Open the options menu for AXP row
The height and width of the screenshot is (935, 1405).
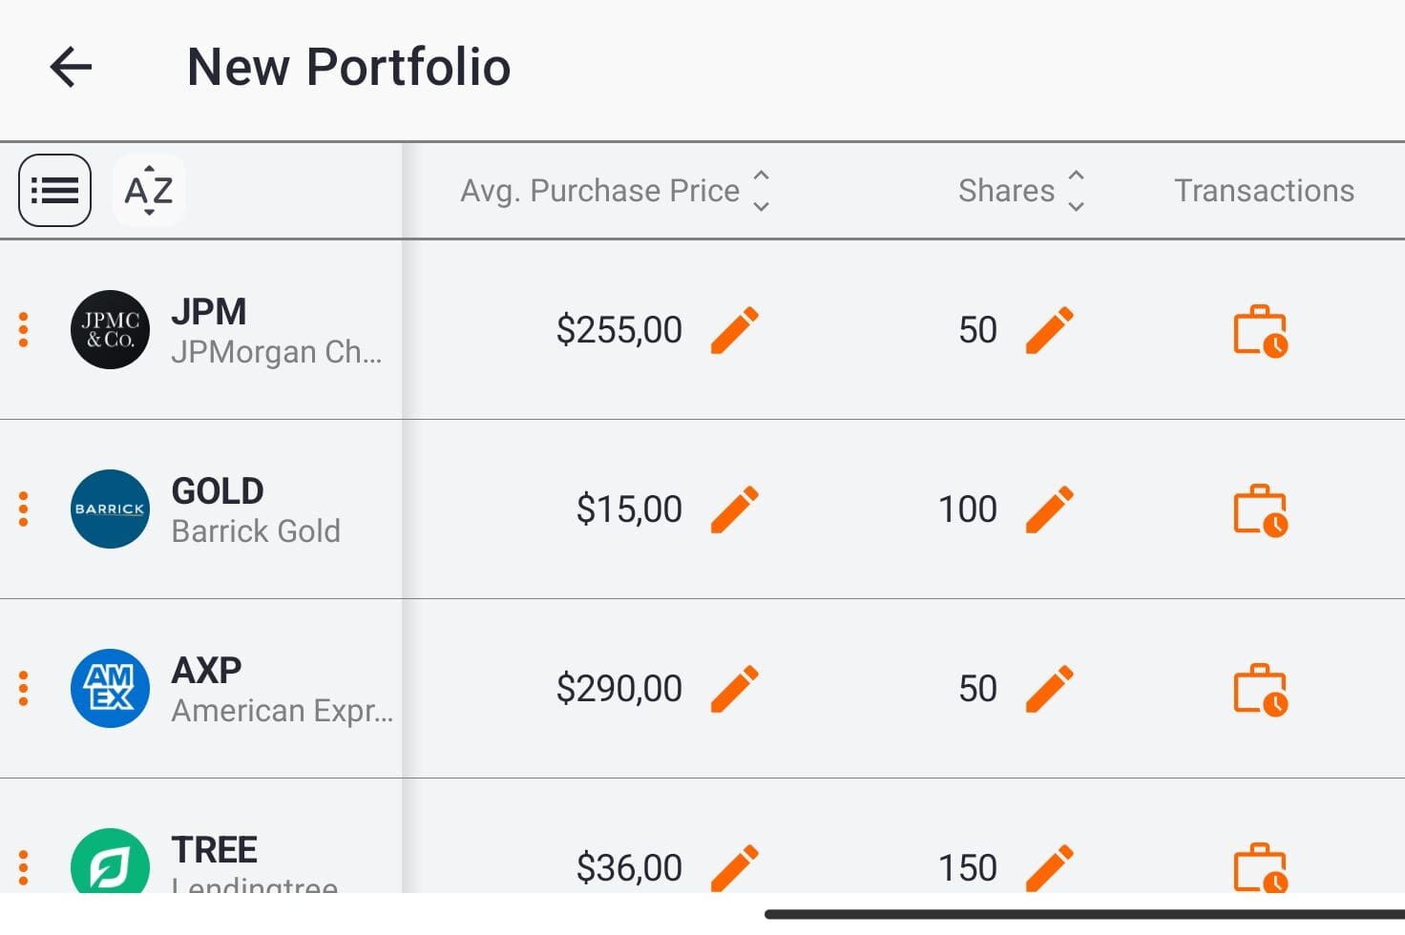23,688
